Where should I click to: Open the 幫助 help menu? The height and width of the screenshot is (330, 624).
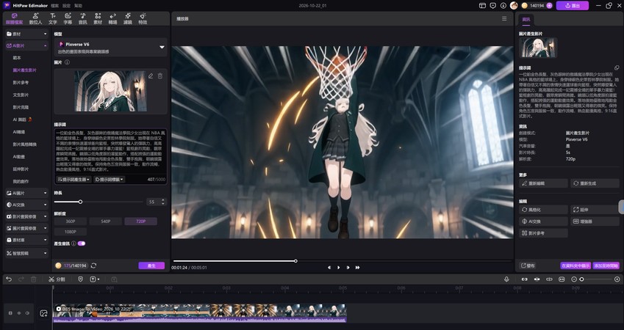[79, 6]
